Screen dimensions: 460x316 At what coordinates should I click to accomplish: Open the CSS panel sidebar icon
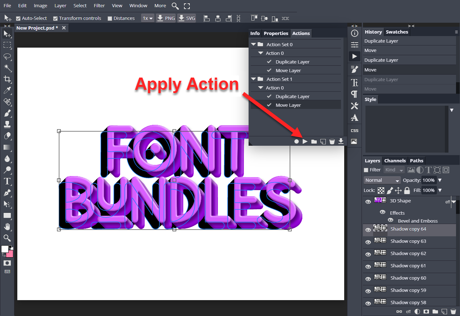355,130
